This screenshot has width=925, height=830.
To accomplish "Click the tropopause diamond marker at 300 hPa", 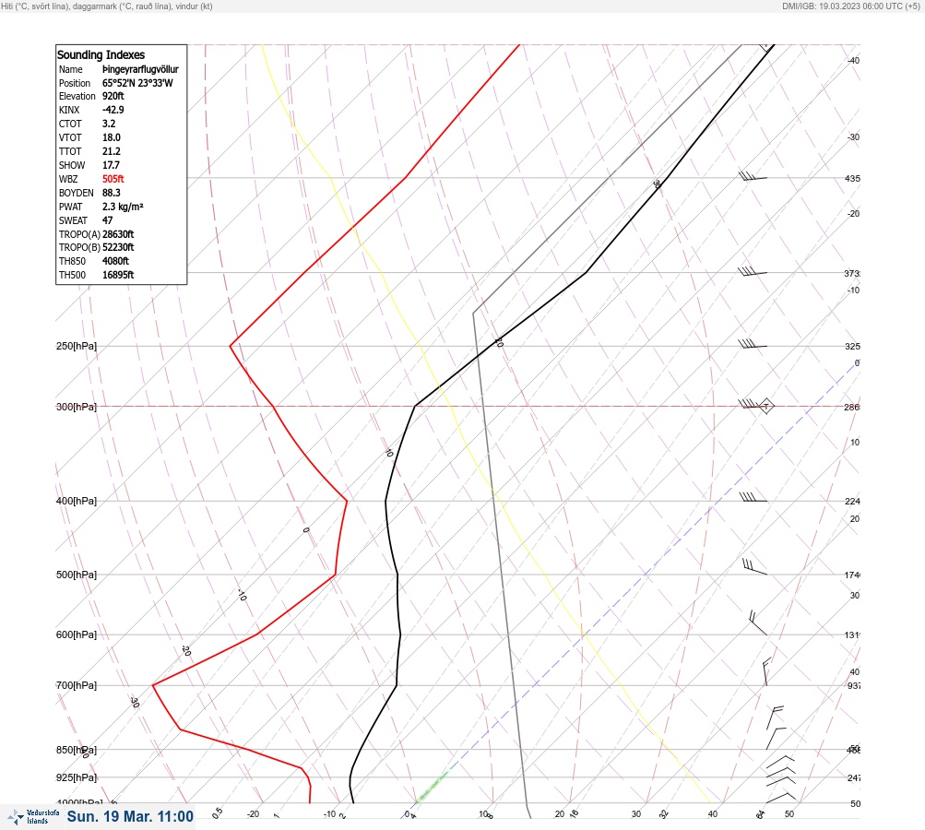I will tap(765, 407).
